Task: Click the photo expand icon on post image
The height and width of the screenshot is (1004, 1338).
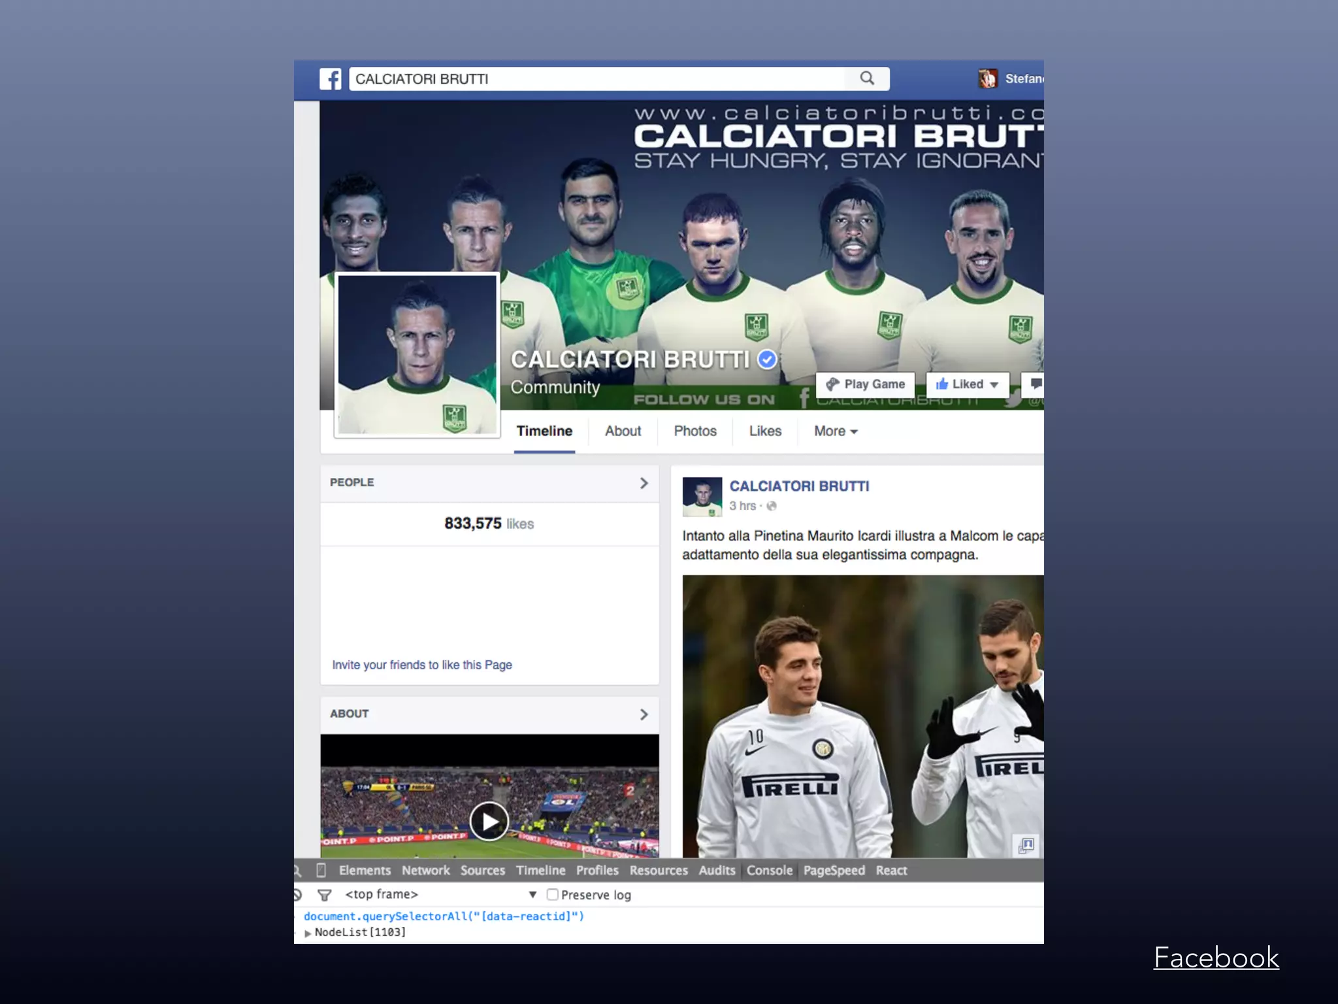Action: 1026,845
